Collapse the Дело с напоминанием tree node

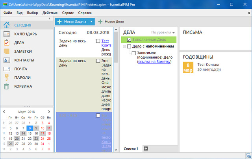[124, 46]
